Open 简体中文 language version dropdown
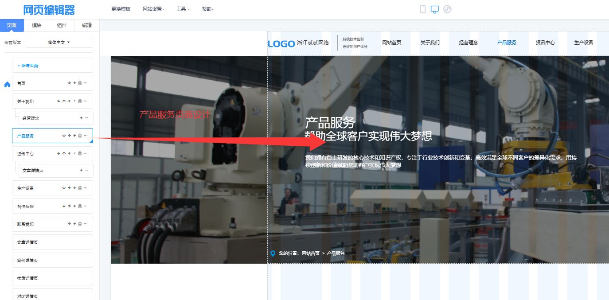Screen dimensions: 609x300 [x=59, y=43]
